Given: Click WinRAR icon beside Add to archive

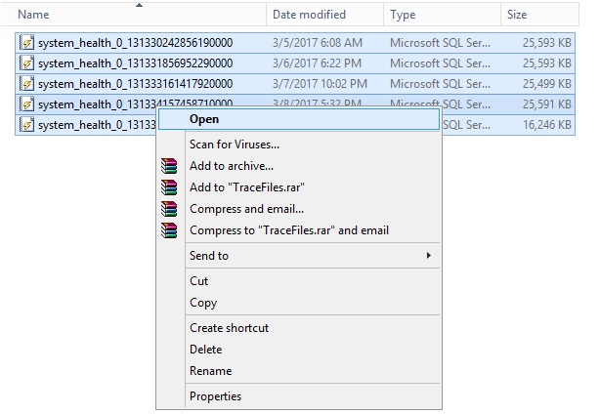Looking at the screenshot, I should click(x=171, y=166).
